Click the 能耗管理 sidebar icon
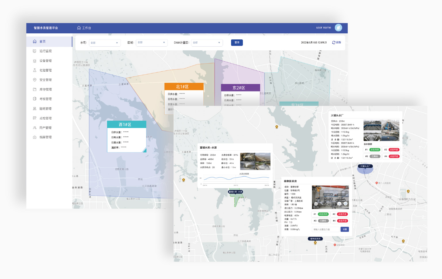Image resolution: width=442 pixels, height=279 pixels. pyautogui.click(x=35, y=109)
